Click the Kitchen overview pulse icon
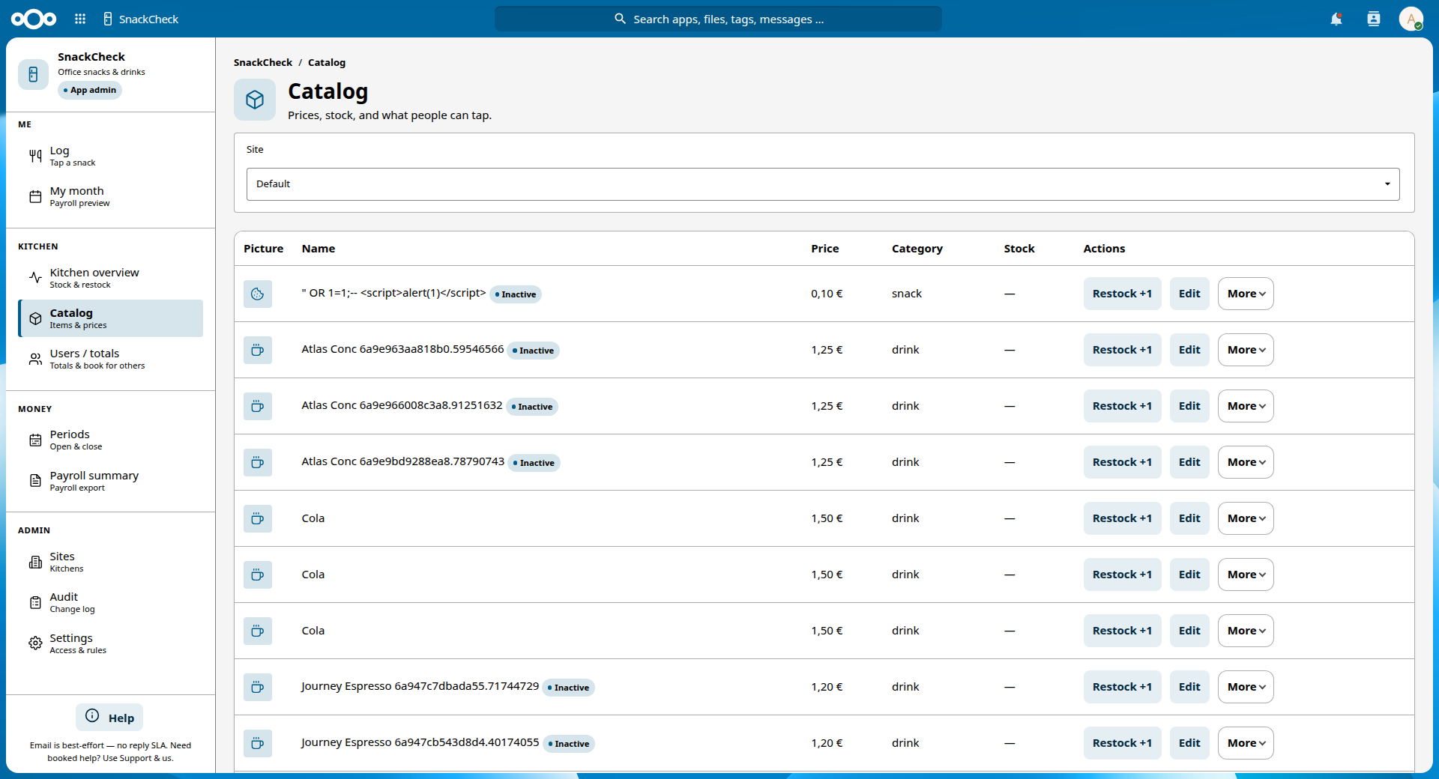This screenshot has height=779, width=1439. [x=35, y=278]
